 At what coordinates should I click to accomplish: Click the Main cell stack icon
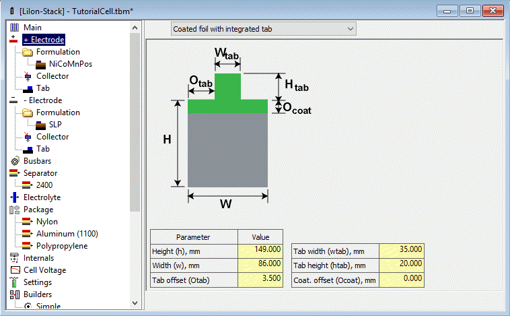tap(14, 27)
